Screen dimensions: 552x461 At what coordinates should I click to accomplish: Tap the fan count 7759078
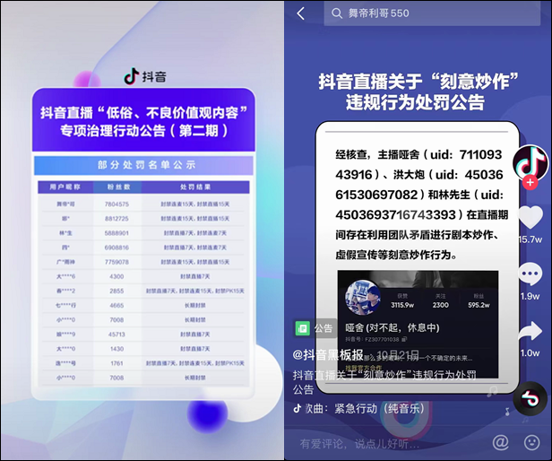pyautogui.click(x=116, y=262)
